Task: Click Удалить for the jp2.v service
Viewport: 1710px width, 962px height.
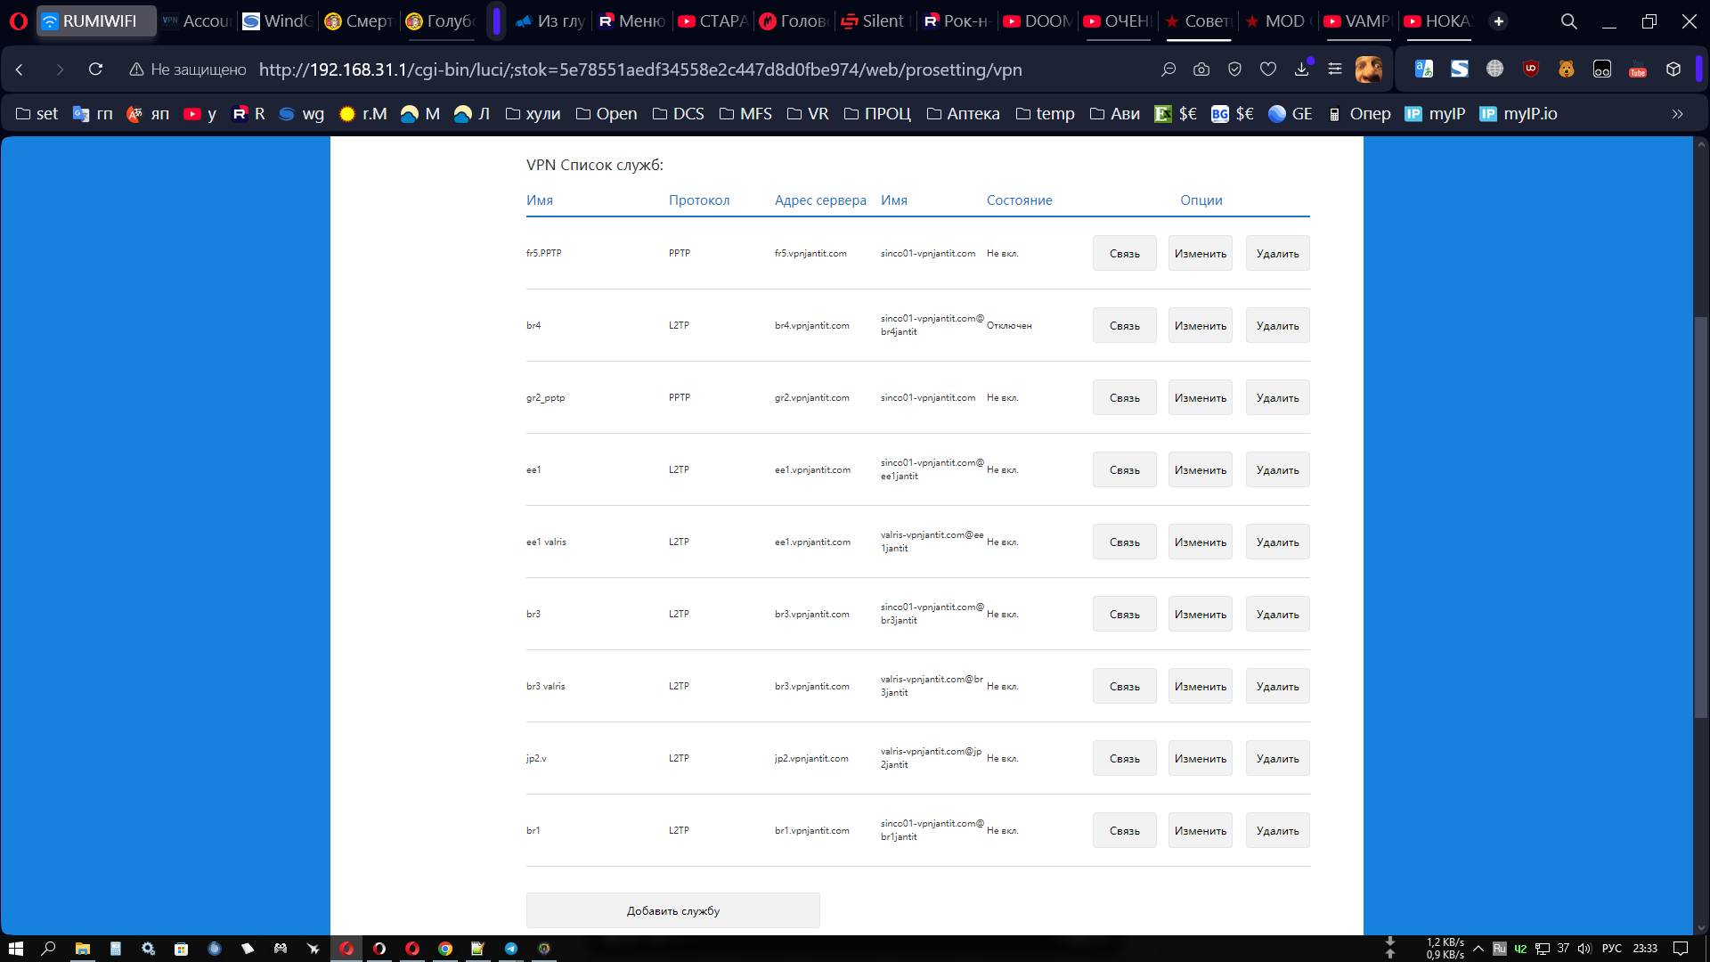Action: click(1277, 759)
